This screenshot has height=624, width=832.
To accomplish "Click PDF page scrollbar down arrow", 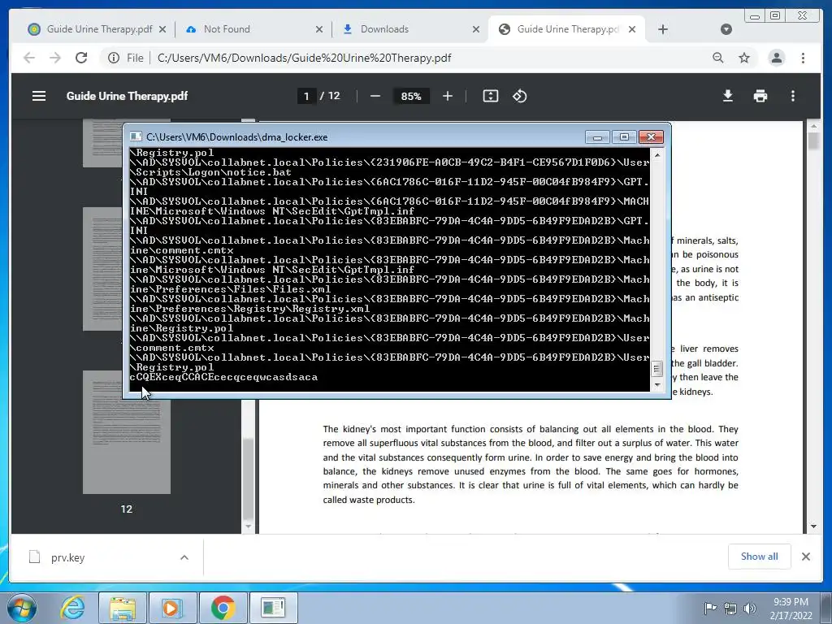I will [x=812, y=526].
